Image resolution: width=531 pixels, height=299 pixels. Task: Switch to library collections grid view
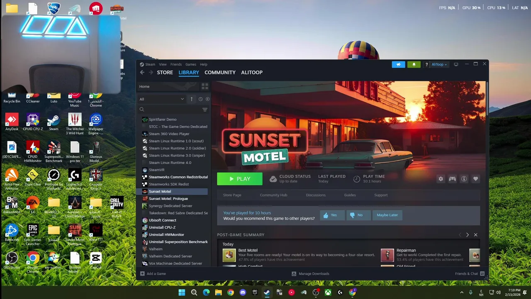[205, 86]
